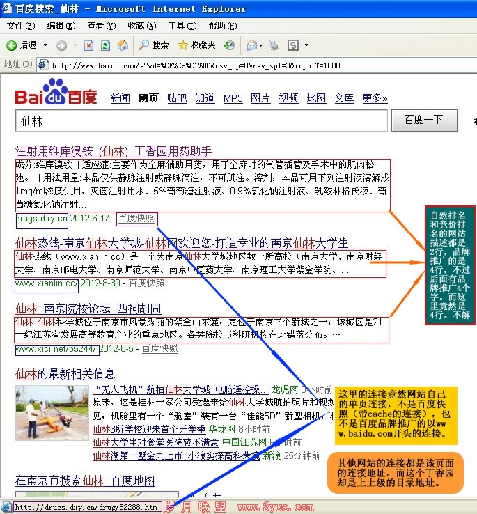Image resolution: width=477 pixels, height=514 pixels.
Task: Open news link 仙林湖第一墅金九上市
Action: point(176,455)
